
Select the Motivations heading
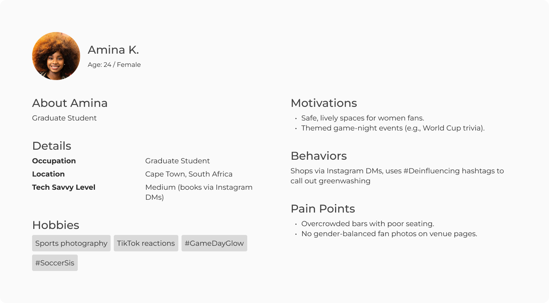coord(324,103)
